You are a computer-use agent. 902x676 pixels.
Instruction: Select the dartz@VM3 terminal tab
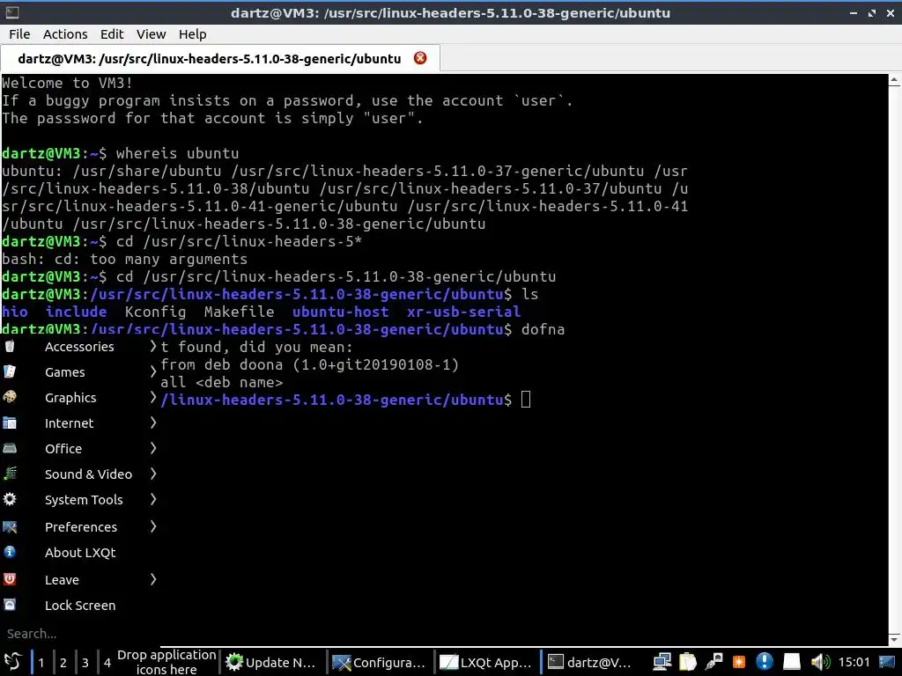[x=220, y=58]
